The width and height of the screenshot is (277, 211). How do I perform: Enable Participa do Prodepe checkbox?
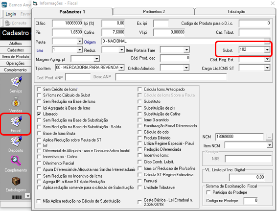click(x=208, y=192)
